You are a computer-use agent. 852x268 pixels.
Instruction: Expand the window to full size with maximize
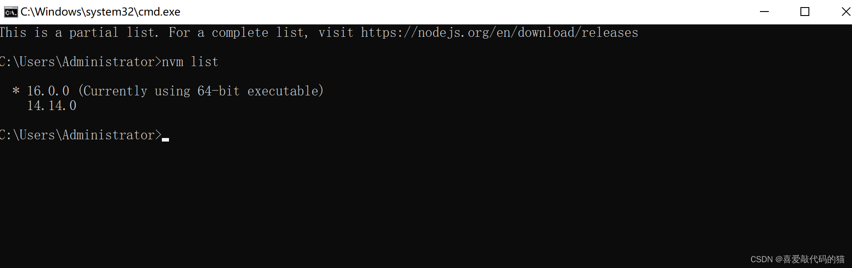(805, 12)
